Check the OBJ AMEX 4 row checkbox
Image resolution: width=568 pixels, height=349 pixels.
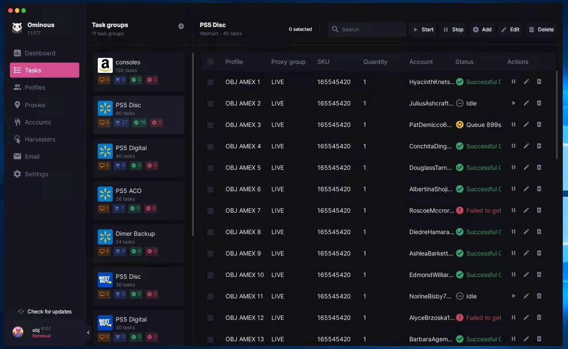[x=211, y=146]
